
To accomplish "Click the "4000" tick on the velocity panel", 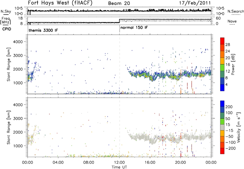I will click(18, 105).
